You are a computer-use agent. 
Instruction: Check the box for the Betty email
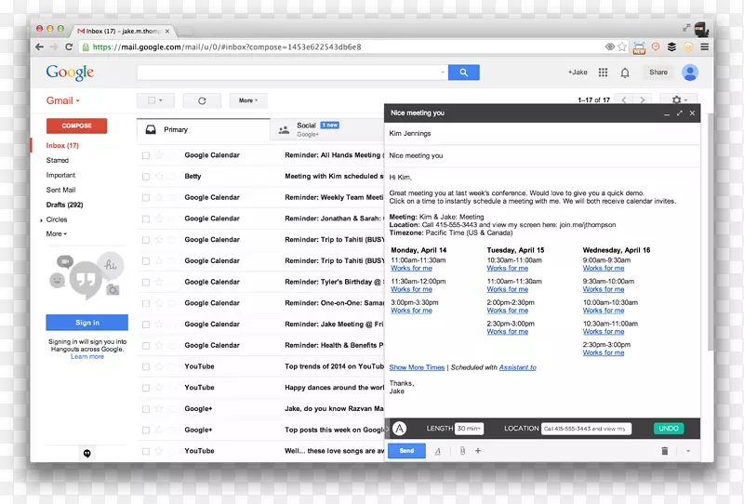tap(145, 177)
